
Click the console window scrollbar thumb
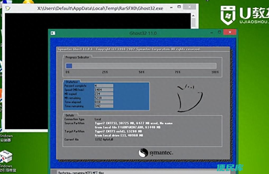[193, 22]
